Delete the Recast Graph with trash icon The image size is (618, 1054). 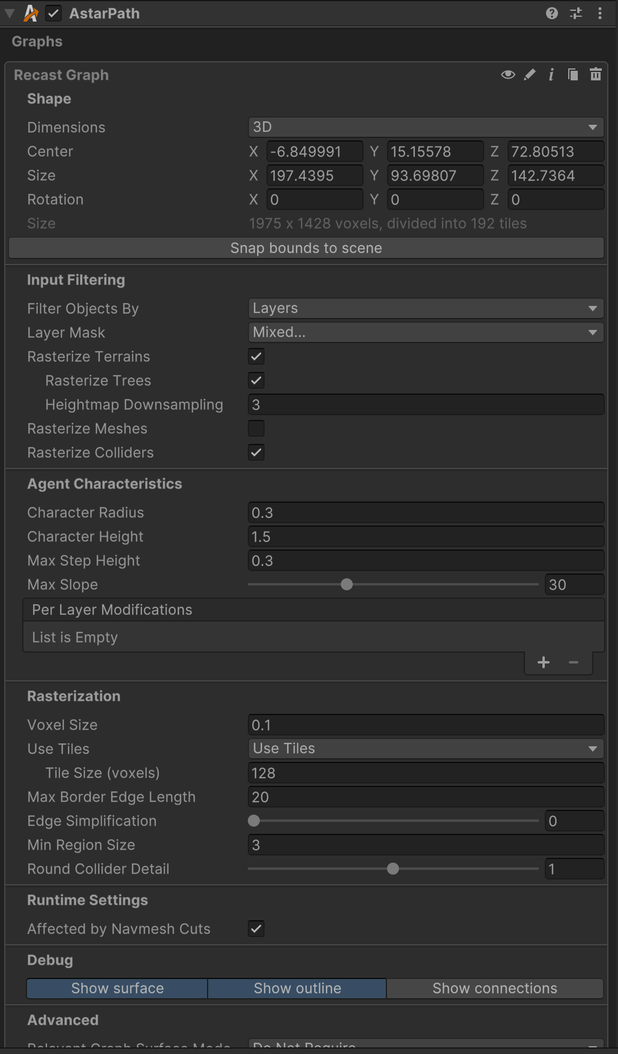595,74
